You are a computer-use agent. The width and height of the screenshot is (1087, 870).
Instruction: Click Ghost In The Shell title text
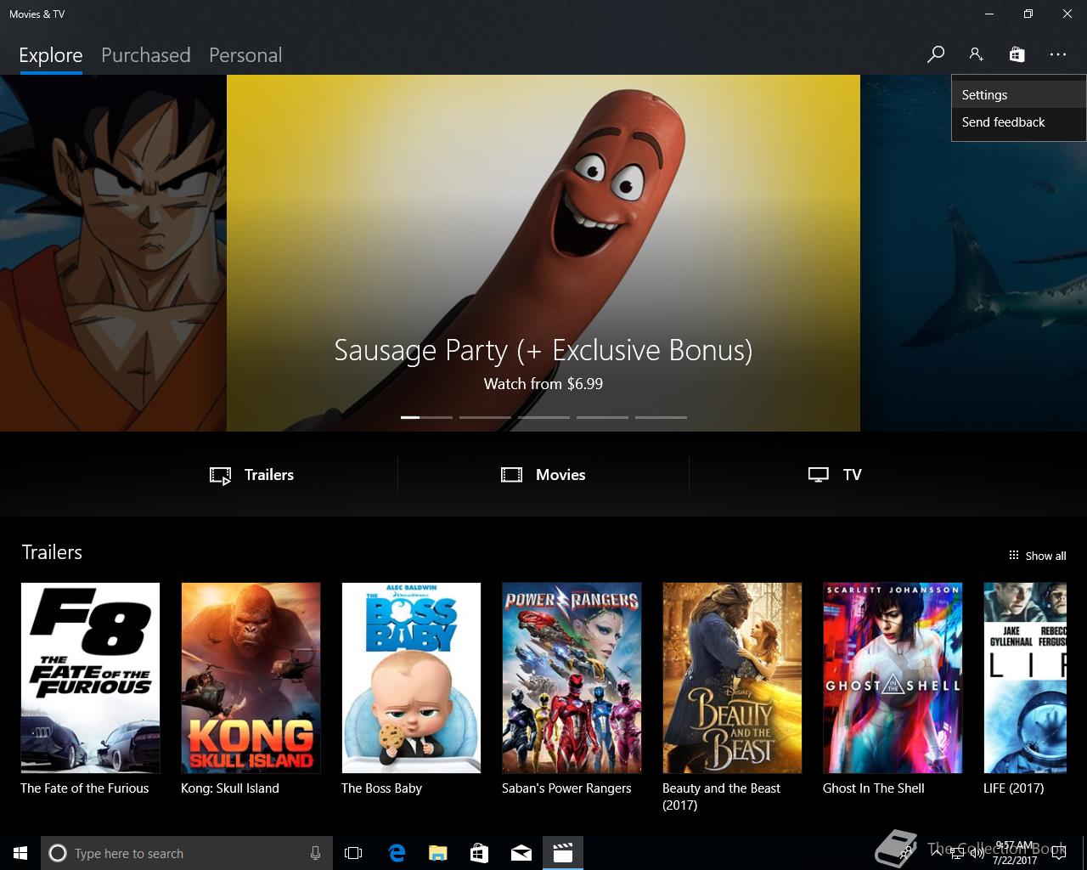(874, 788)
